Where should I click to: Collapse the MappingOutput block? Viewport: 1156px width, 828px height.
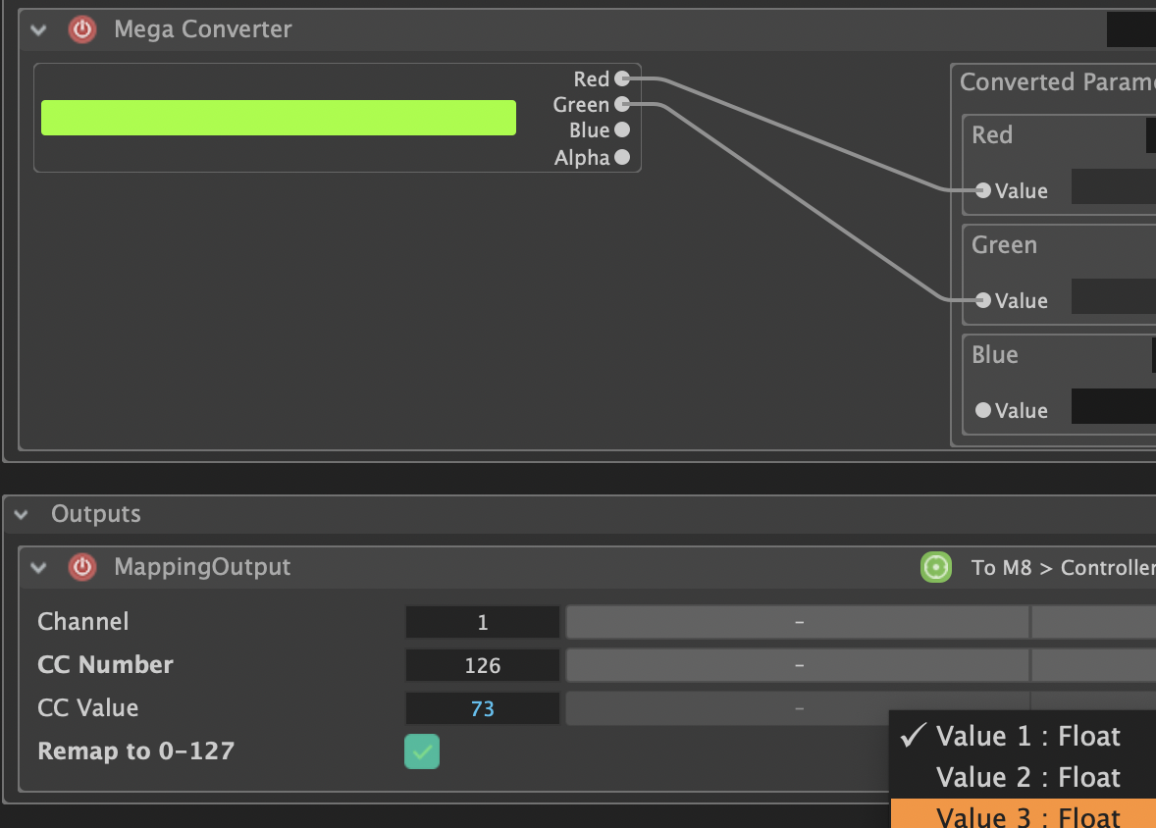[38, 568]
